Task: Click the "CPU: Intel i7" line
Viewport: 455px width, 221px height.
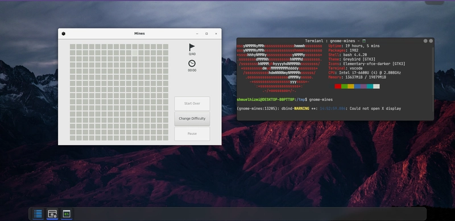Action: (x=365, y=73)
